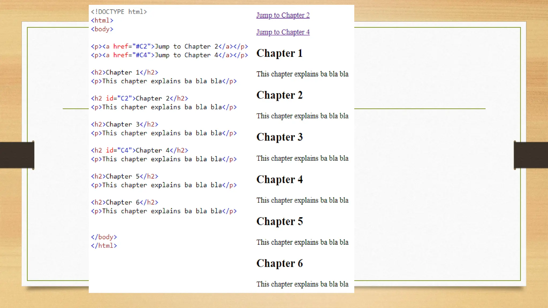Click the opening body tag in code
The height and width of the screenshot is (308, 548).
point(102,29)
